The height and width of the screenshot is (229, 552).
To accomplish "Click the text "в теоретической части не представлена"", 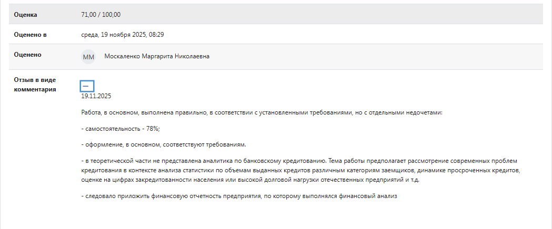I will 142,161.
